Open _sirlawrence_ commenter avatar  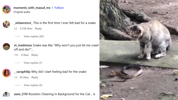click(6, 24)
